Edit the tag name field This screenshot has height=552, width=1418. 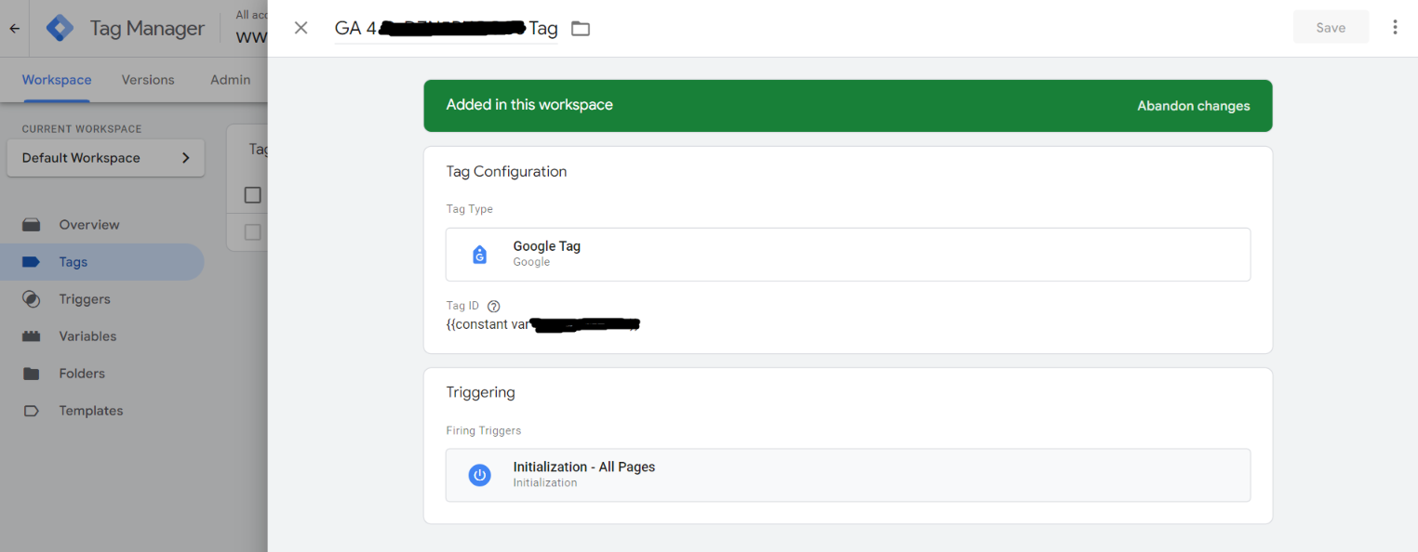[x=446, y=29]
